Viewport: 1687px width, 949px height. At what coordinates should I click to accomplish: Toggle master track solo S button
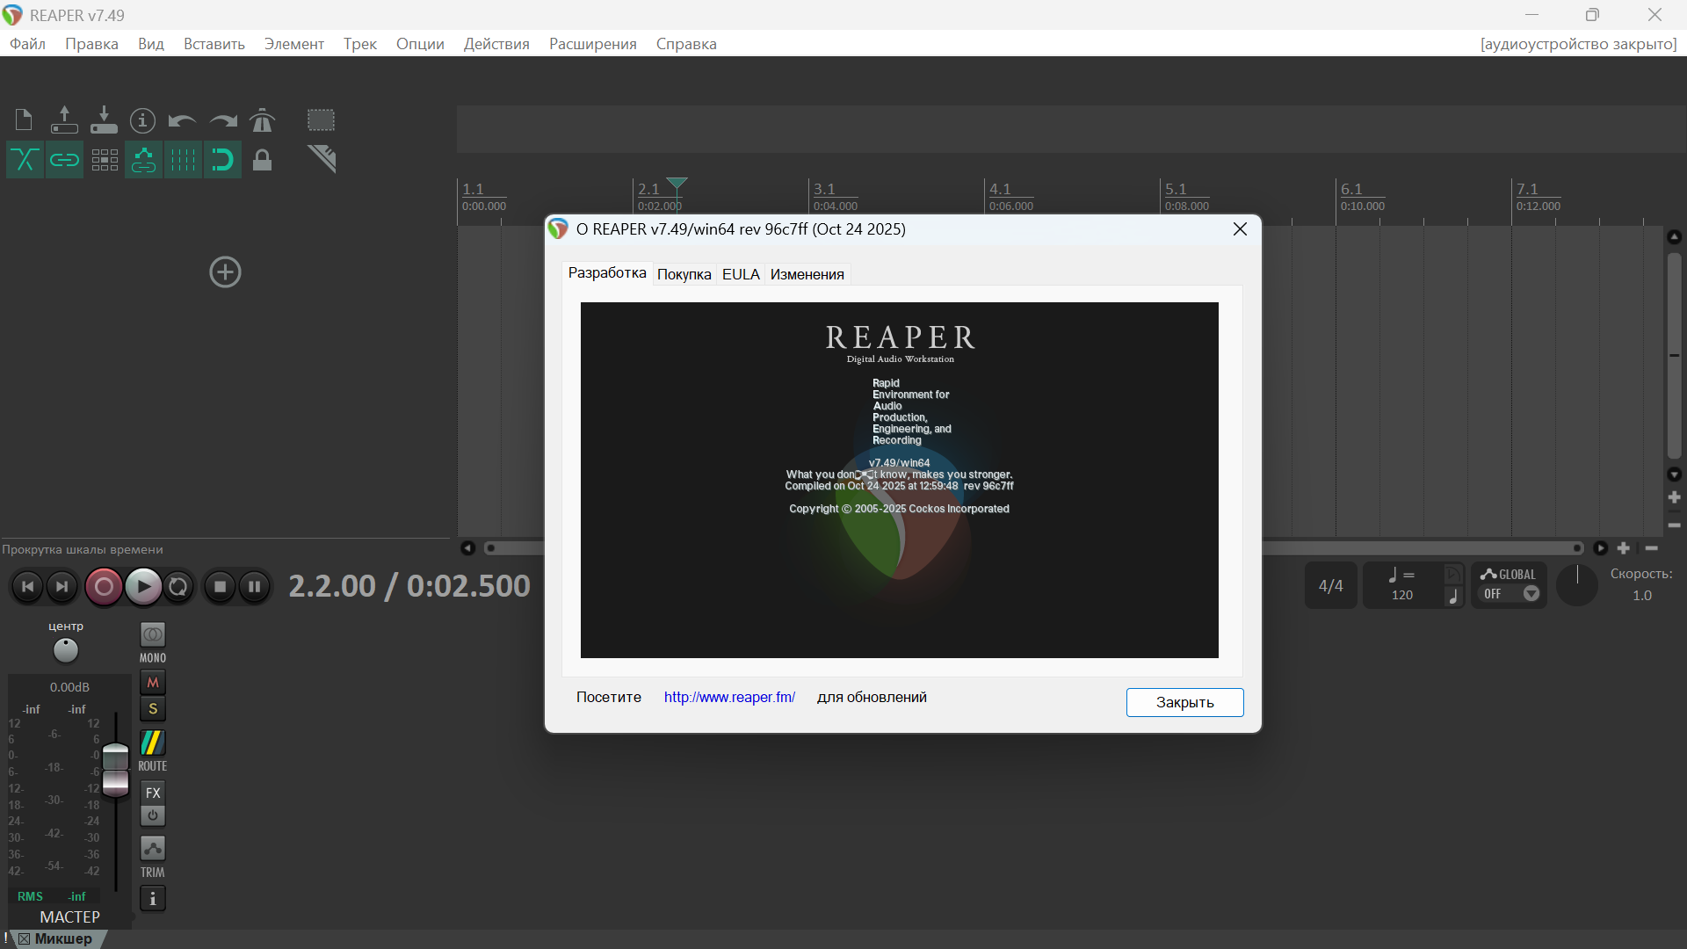coord(153,709)
